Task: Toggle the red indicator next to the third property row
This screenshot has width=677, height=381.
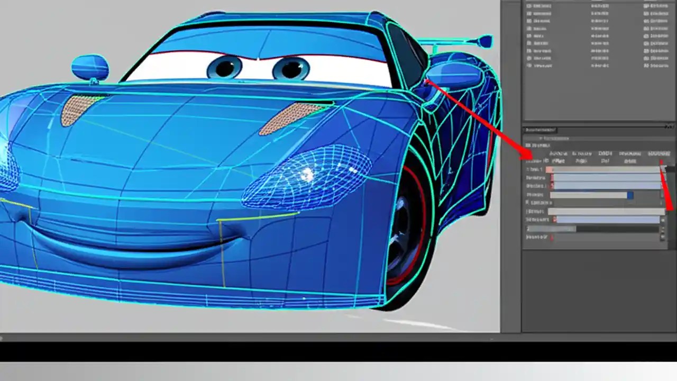Action: pos(552,186)
